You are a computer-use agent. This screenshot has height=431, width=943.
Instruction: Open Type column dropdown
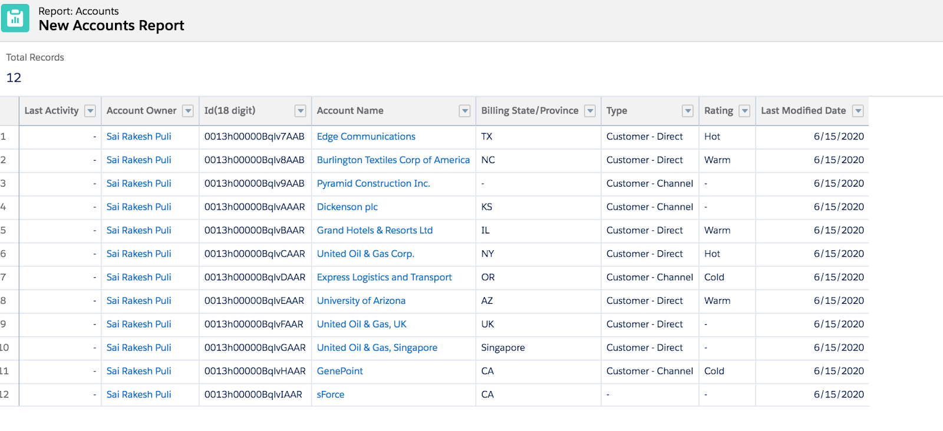[688, 111]
